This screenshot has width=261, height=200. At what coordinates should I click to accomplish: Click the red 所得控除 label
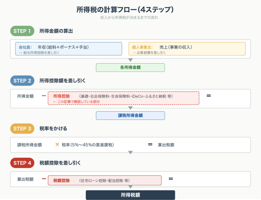pos(61,96)
